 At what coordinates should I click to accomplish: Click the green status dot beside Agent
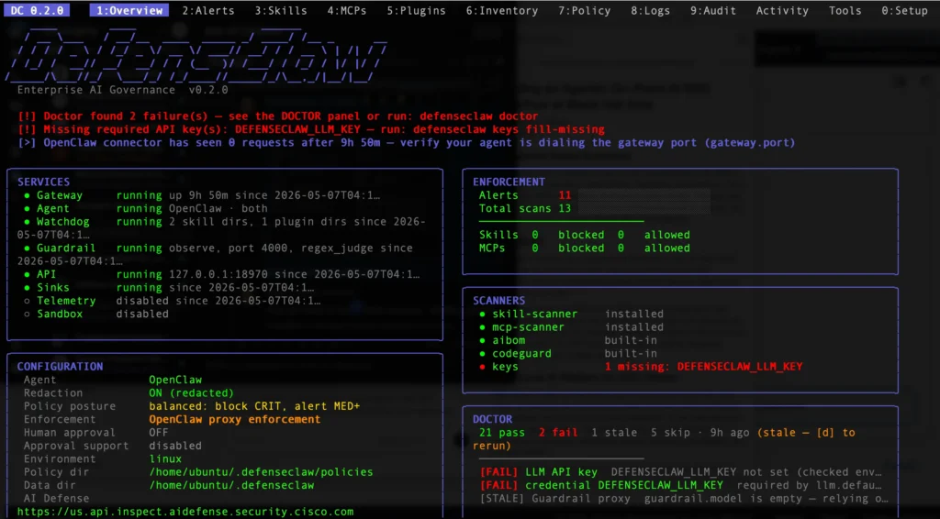[x=27, y=208]
